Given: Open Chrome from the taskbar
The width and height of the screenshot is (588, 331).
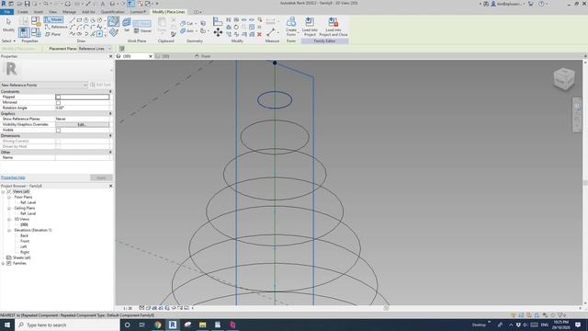Looking at the screenshot, I should tap(157, 325).
